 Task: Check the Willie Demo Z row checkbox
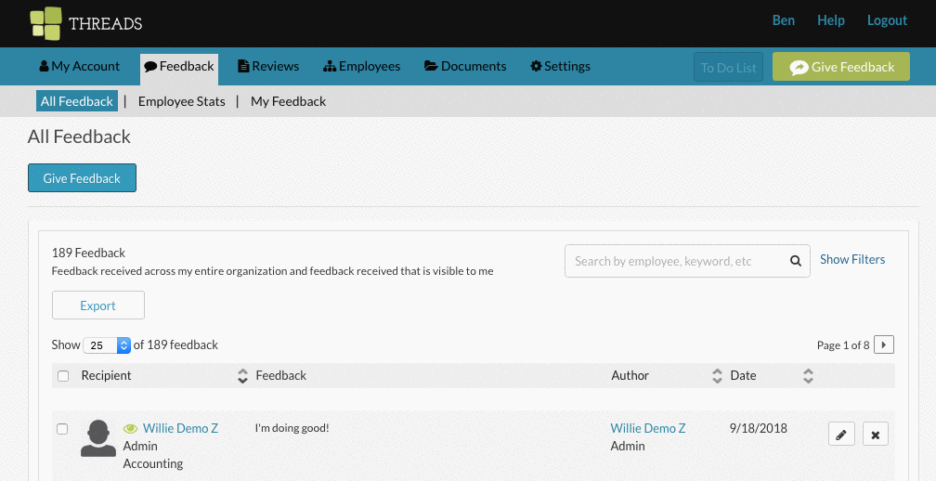pyautogui.click(x=62, y=429)
